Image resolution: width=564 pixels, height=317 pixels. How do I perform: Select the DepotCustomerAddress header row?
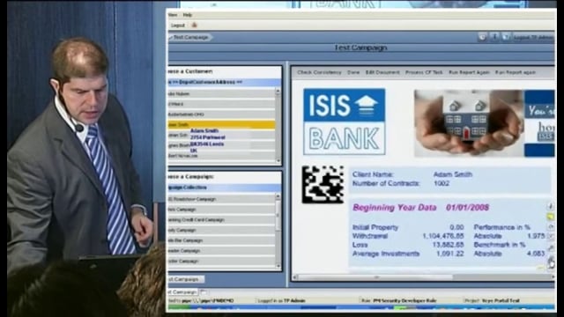[225, 82]
